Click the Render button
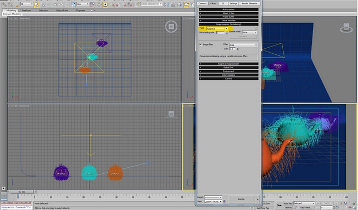Image resolution: width=358 pixels, height=210 pixels. click(242, 199)
